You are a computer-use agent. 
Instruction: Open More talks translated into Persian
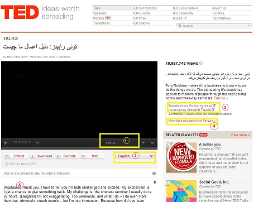pos(192,121)
